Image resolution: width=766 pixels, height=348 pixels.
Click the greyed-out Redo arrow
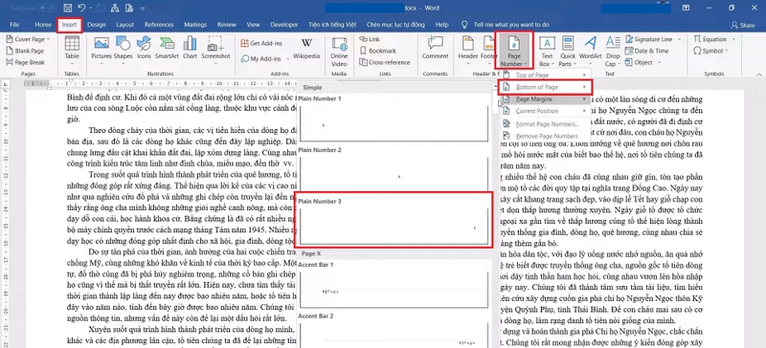pyautogui.click(x=101, y=9)
